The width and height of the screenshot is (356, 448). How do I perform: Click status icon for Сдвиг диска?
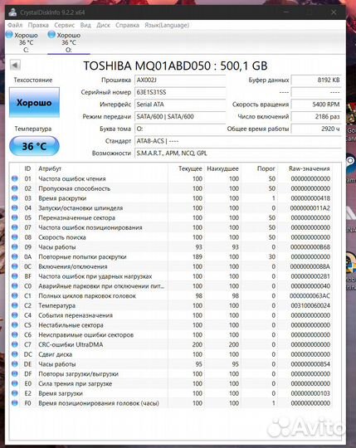click(x=15, y=354)
